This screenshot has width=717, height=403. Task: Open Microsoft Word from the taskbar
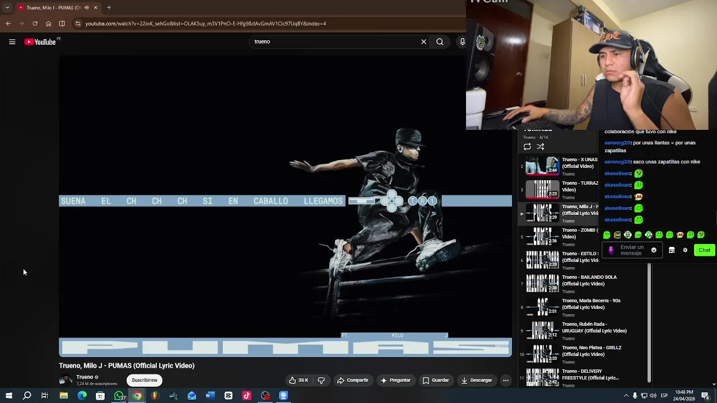pos(210,396)
